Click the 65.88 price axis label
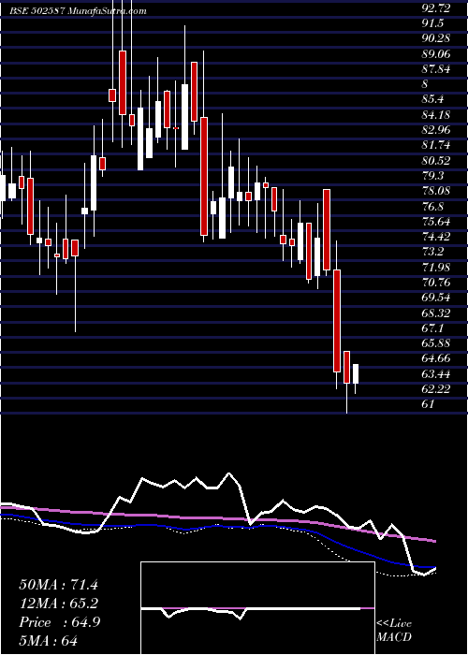The width and height of the screenshot is (468, 655). (x=436, y=343)
